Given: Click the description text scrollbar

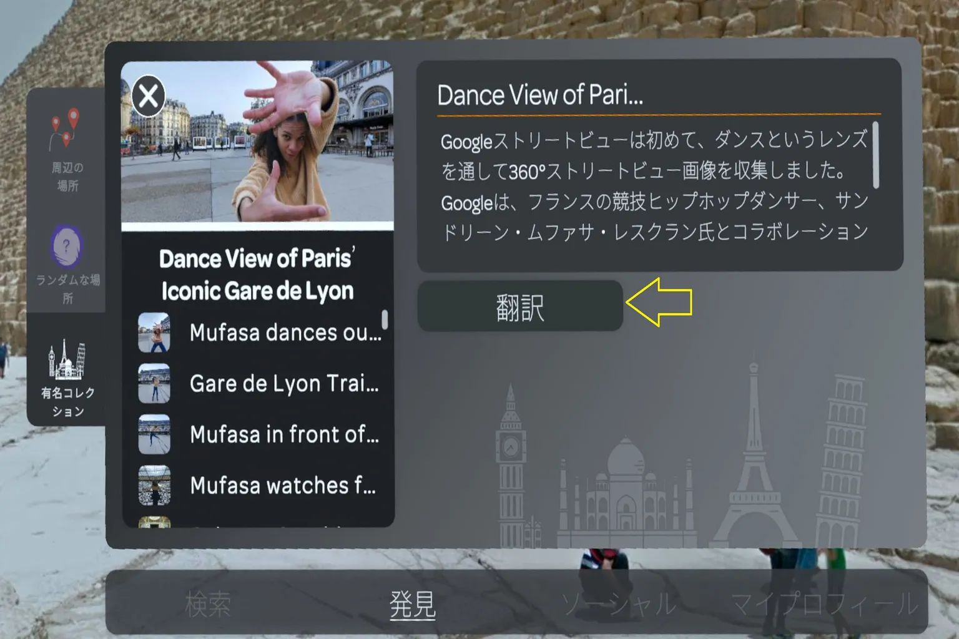Looking at the screenshot, I should pyautogui.click(x=876, y=155).
